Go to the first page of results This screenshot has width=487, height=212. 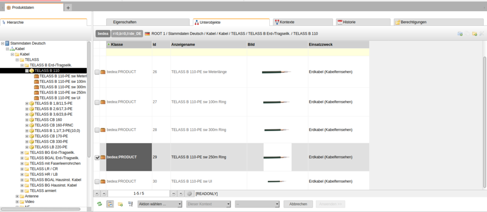pyautogui.click(x=96, y=194)
